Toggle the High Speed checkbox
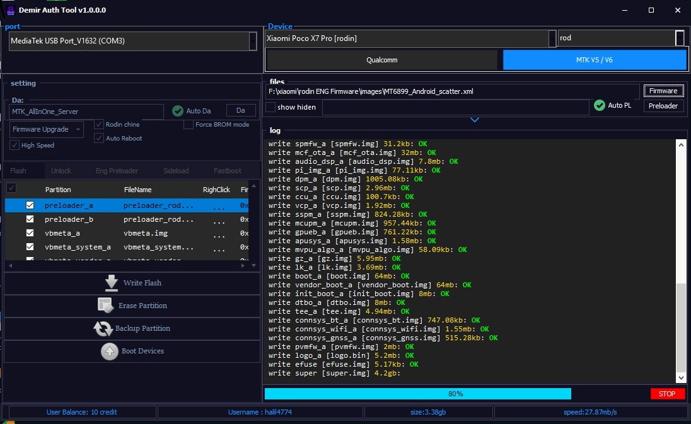 [15, 145]
